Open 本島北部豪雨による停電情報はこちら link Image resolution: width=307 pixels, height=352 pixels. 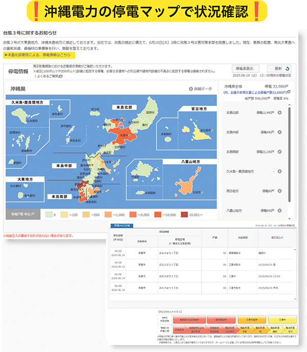click(x=39, y=55)
